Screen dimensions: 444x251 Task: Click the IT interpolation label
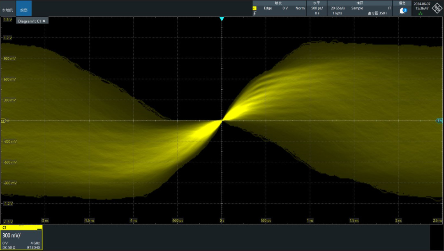tap(390, 8)
